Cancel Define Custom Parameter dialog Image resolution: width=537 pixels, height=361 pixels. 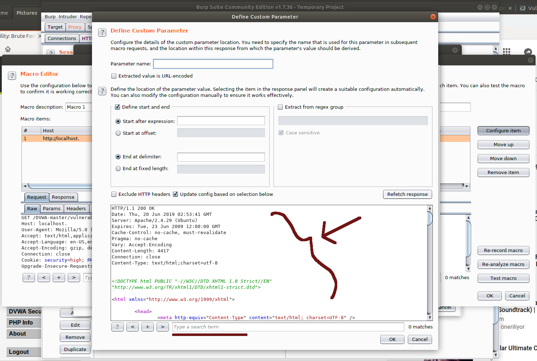(420, 339)
